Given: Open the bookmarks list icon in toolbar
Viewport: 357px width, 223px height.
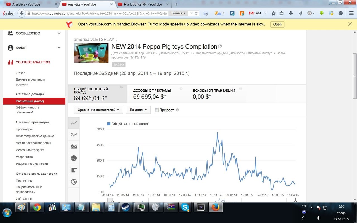Looking at the screenshot, I should tap(282, 13).
